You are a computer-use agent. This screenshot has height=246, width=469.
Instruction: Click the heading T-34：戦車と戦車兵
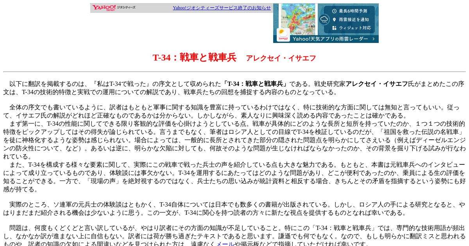194,57
